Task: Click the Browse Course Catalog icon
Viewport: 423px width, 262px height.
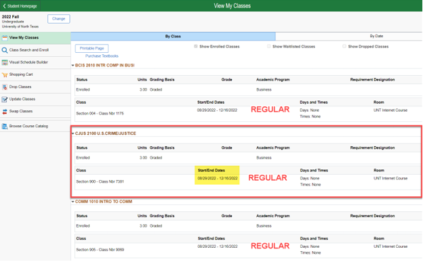Action: 5,126
